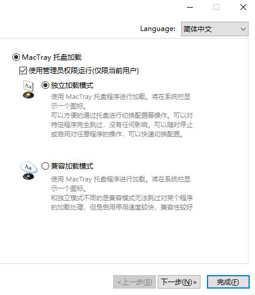Click the Language: label text

(158, 29)
